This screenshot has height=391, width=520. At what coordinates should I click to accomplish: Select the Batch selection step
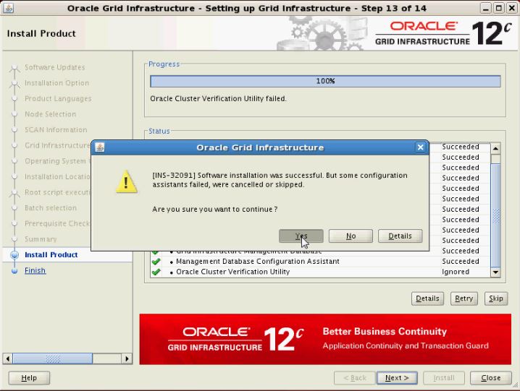[51, 208]
